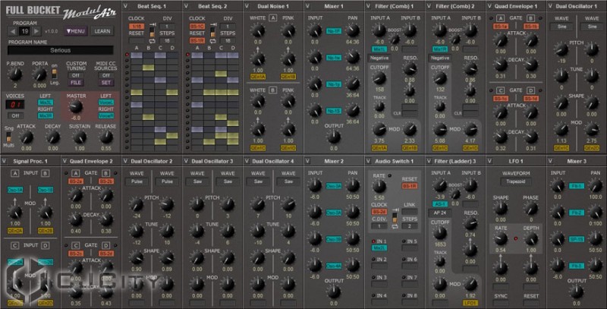Image resolution: width=607 pixels, height=309 pixels.
Task: Click the B letter box in Dual Noise 1
Action: click(x=273, y=90)
